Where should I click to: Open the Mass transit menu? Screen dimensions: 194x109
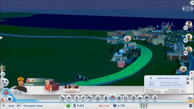tap(140, 98)
